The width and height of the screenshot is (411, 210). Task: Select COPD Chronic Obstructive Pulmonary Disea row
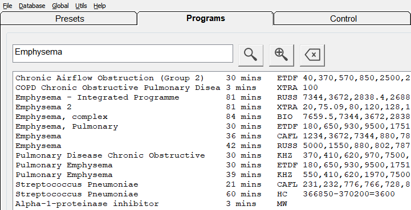click(x=213, y=88)
